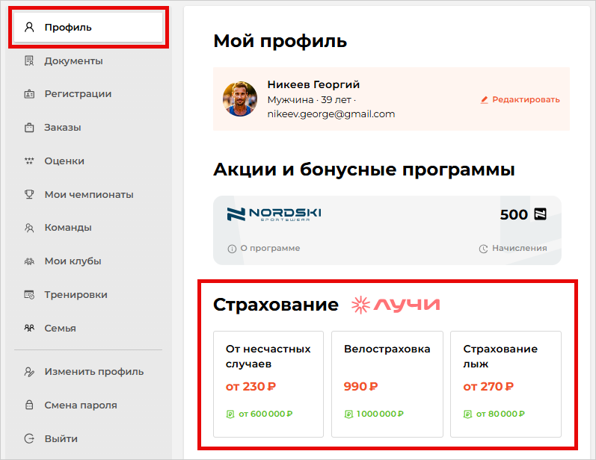Click the Выйти logout icon
The height and width of the screenshot is (460, 596).
(29, 438)
